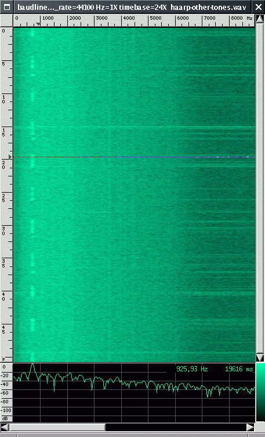
Task: Click the dB unit label
Action: click(x=5, y=418)
